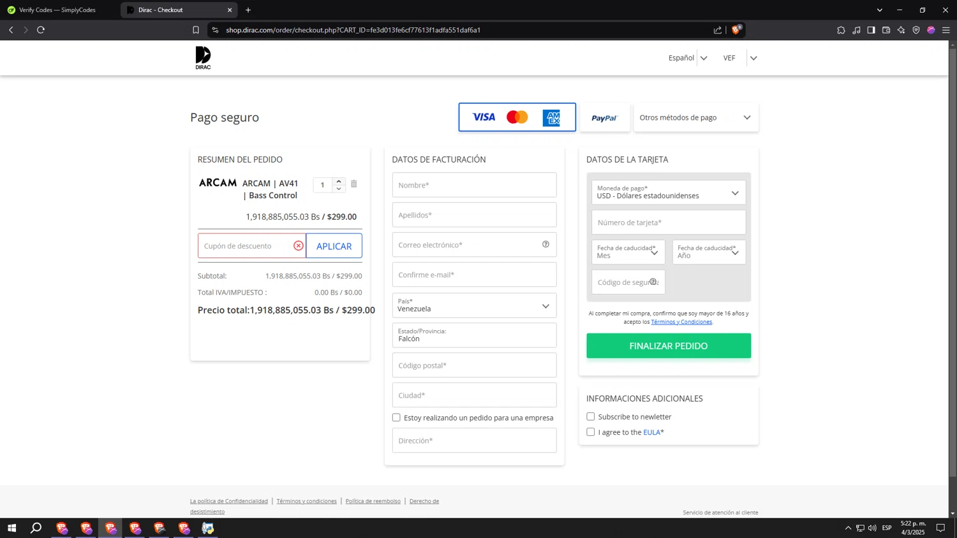The image size is (957, 538).
Task: Open the browser hamburger menu
Action: tap(946, 30)
